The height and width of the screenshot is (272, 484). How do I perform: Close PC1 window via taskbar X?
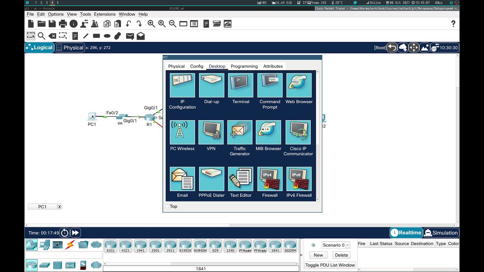coord(59,207)
